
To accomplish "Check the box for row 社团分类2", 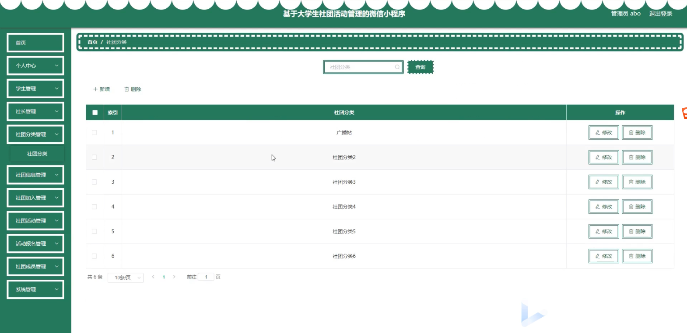I will pyautogui.click(x=95, y=157).
